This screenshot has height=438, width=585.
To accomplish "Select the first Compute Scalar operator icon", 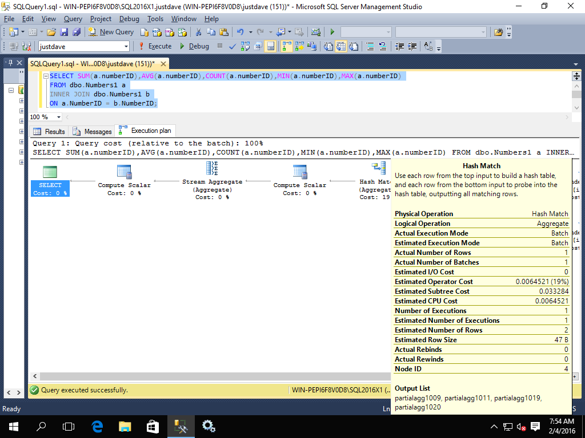I will tap(124, 171).
